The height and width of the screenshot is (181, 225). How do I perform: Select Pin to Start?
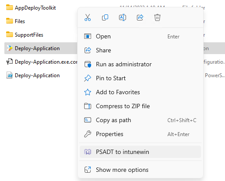pos(140,78)
